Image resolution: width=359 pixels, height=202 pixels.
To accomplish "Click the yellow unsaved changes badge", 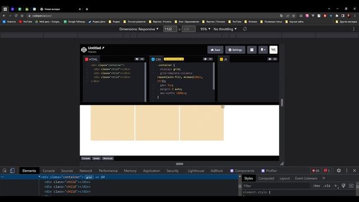I will click(174, 59).
